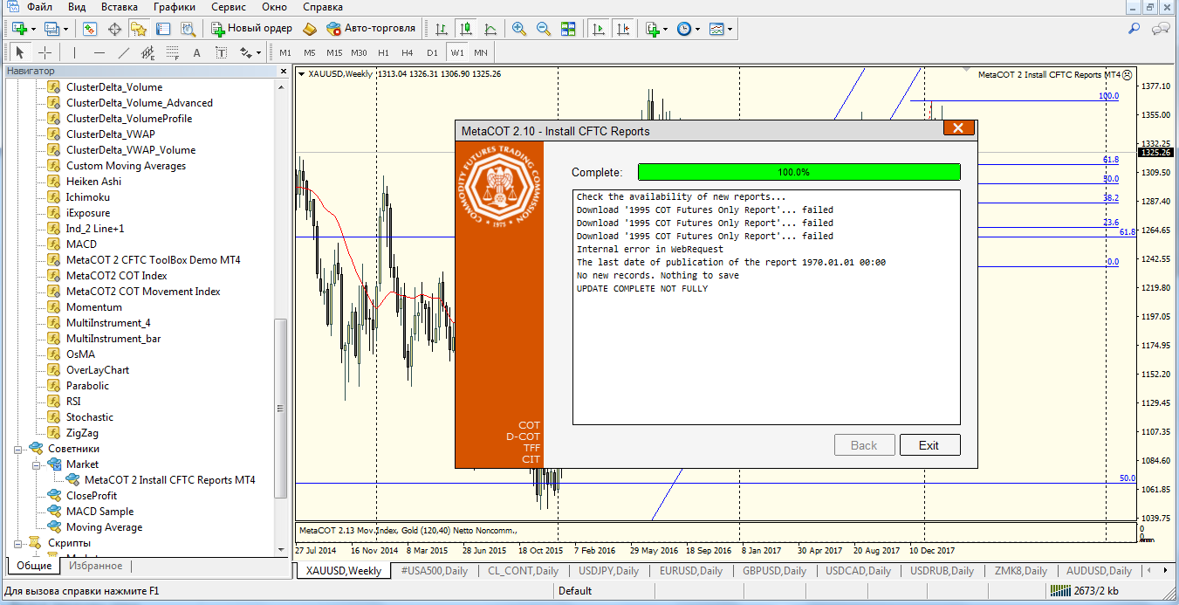Switch to the EURUSD,Daily chart tab

[691, 571]
